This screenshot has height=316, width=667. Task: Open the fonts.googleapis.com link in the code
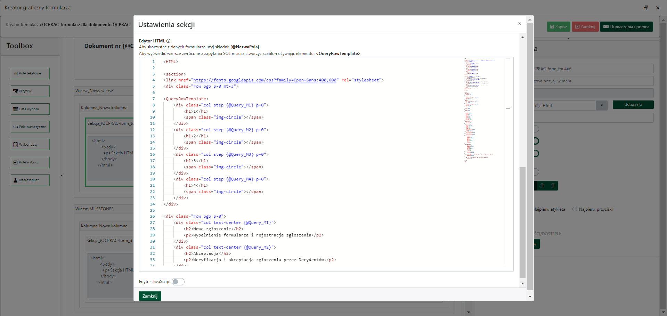point(265,80)
